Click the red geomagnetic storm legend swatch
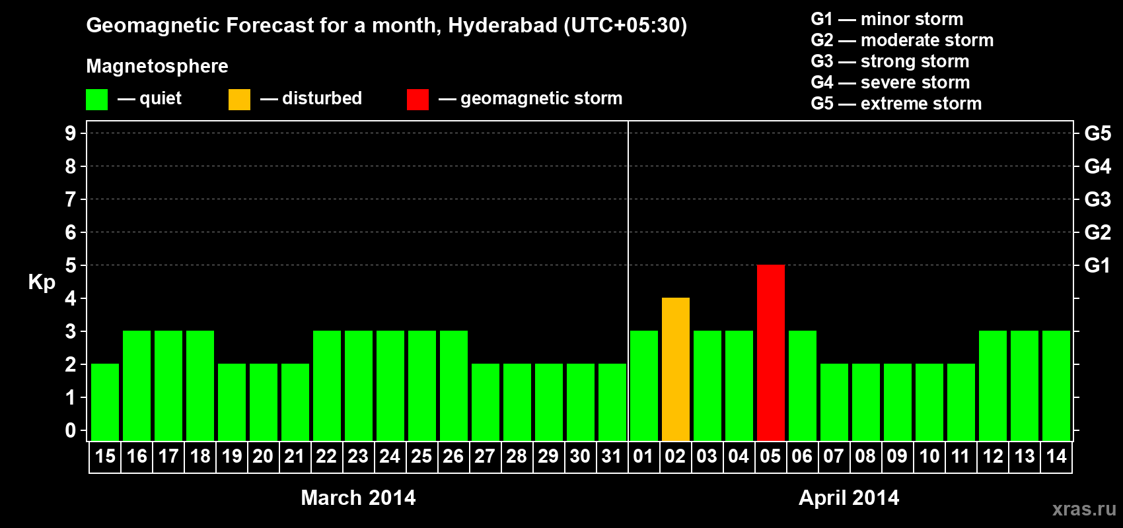Image resolution: width=1123 pixels, height=528 pixels. [x=417, y=100]
